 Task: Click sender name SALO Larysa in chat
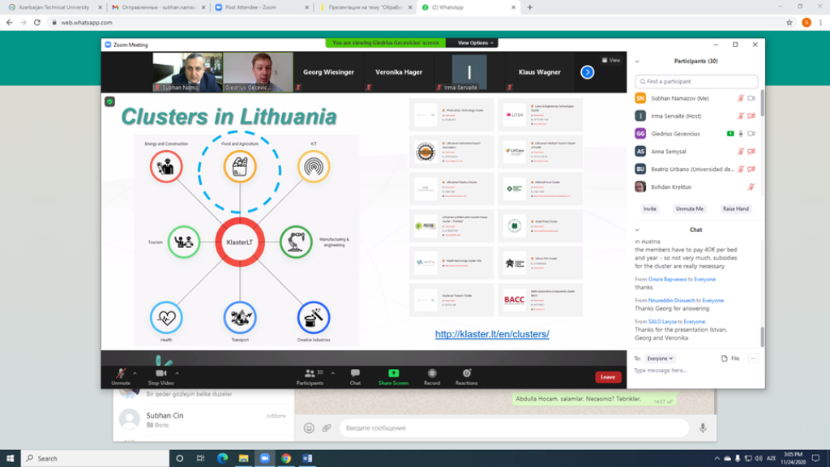point(662,321)
